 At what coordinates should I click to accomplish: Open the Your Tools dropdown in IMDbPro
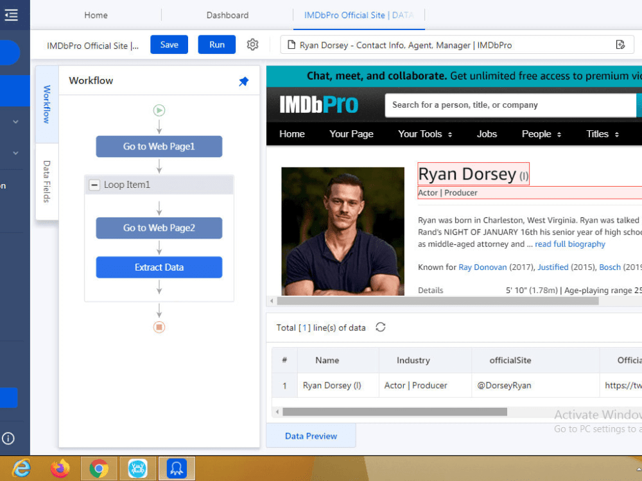click(x=425, y=134)
